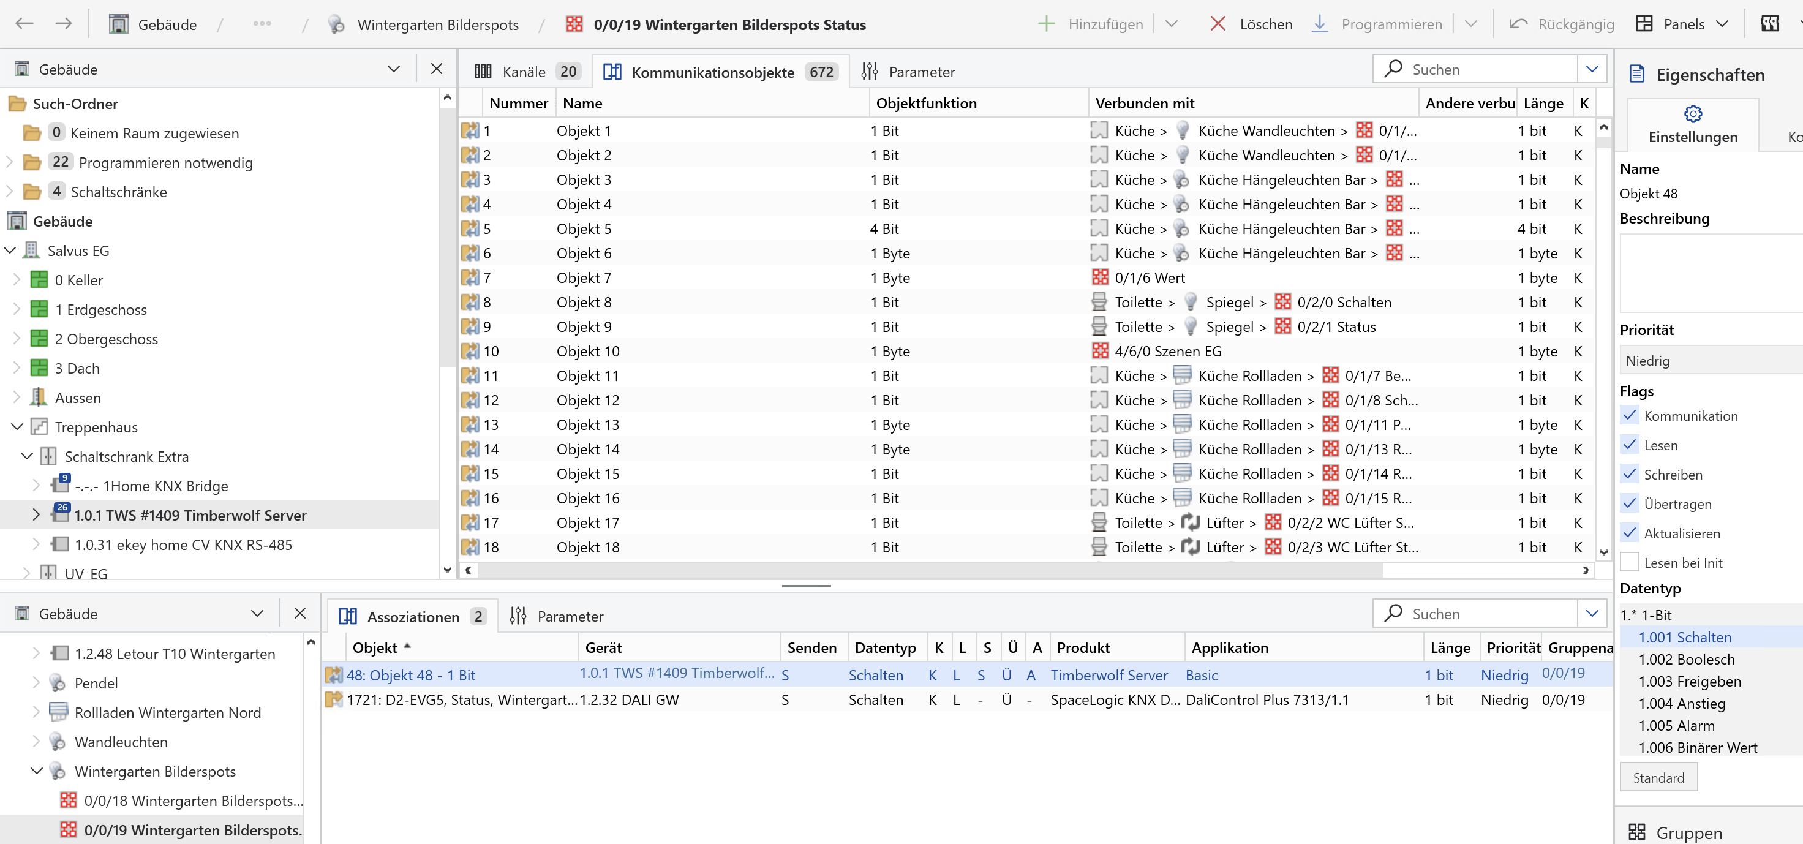
Task: Click the Hinzufügen plus icon
Action: tap(1045, 24)
